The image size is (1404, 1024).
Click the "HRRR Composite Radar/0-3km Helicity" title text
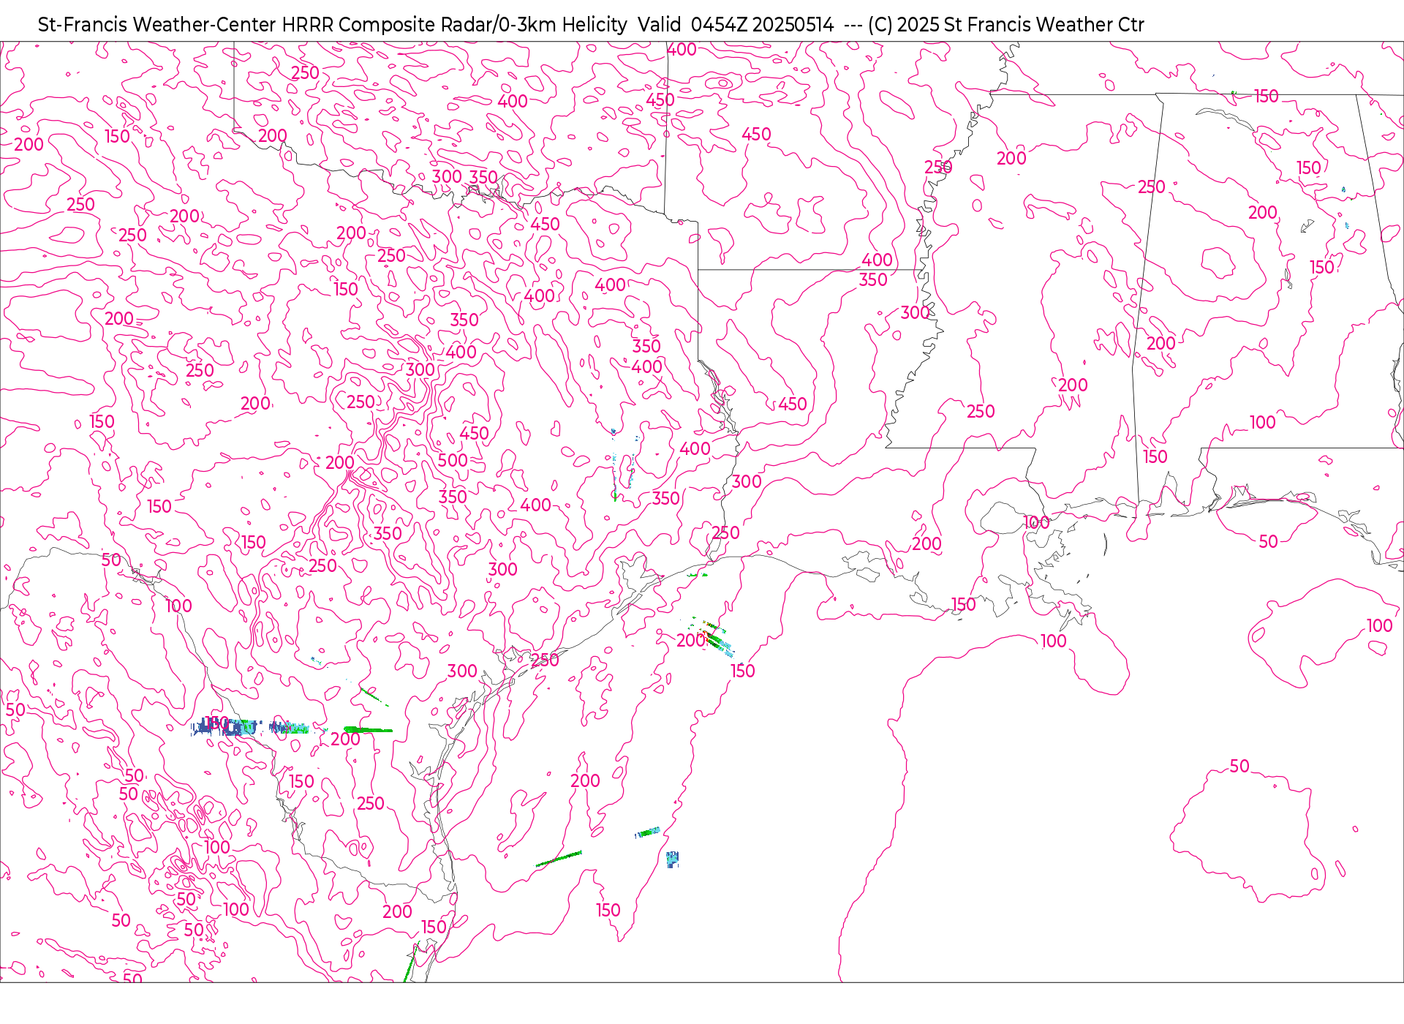click(x=454, y=25)
